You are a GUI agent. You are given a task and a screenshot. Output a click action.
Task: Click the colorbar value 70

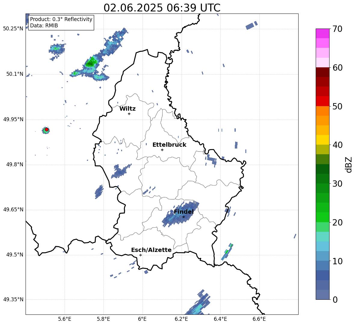[x=337, y=29]
